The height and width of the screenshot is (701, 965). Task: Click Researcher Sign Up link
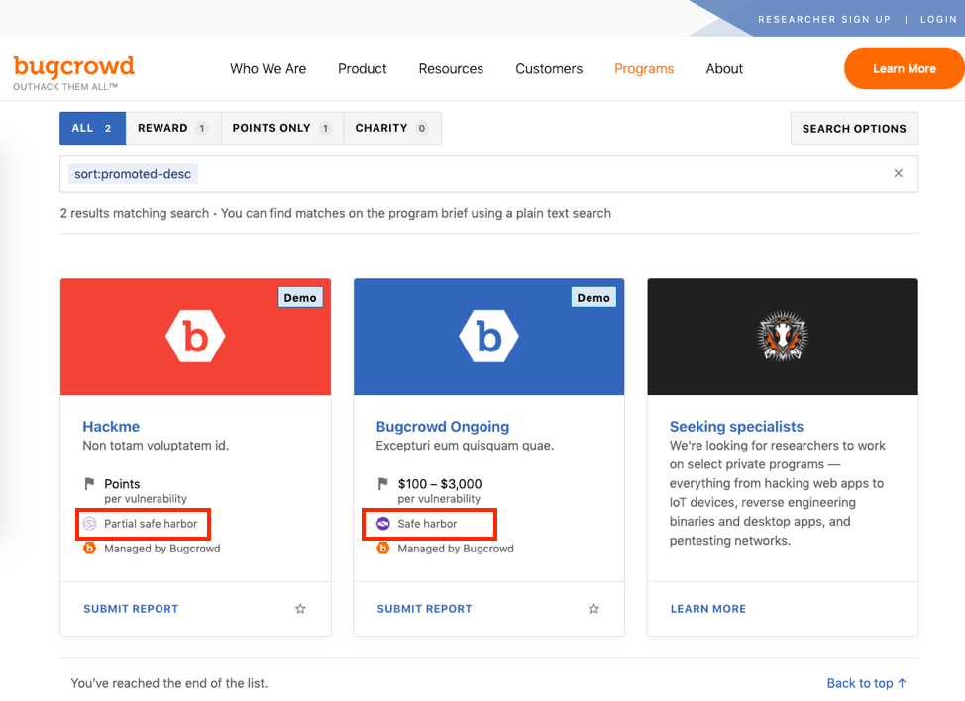[x=824, y=19]
